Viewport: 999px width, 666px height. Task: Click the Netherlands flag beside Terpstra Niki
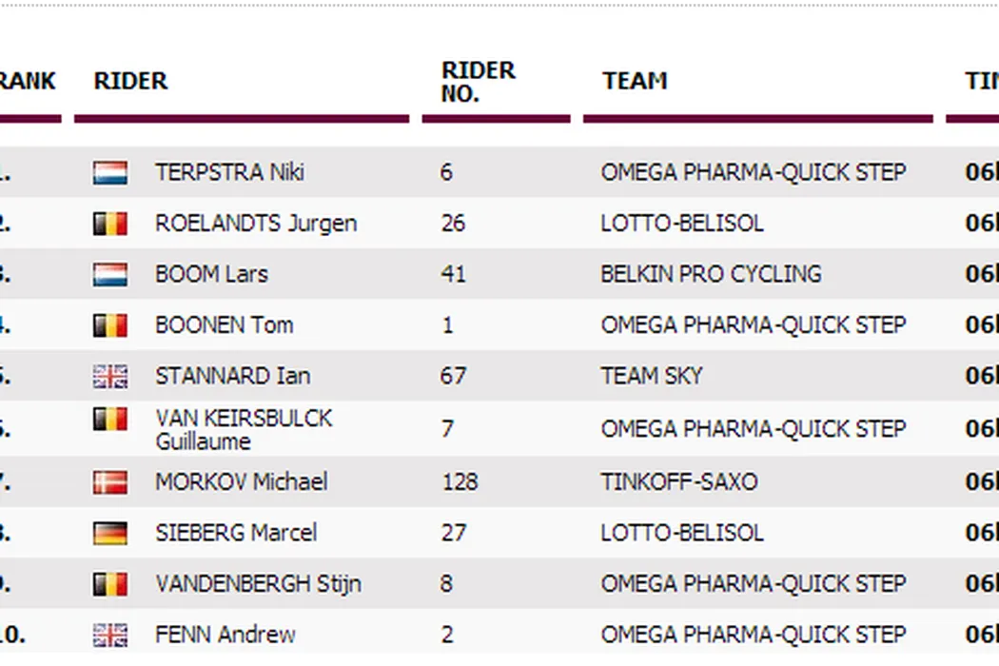click(110, 173)
